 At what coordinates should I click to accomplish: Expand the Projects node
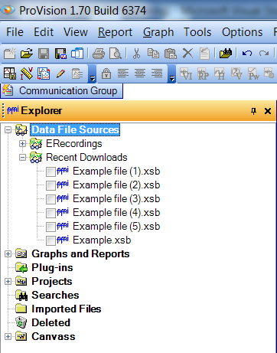(x=8, y=282)
